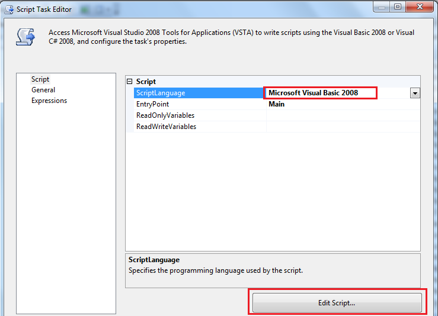Click the ScriptLanguage description heading
Viewport: 438px width, 316px height.
click(154, 260)
